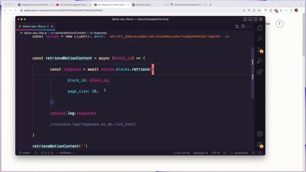This screenshot has width=306, height=172.
Task: Open the Extensions view
Action: (260, 72)
